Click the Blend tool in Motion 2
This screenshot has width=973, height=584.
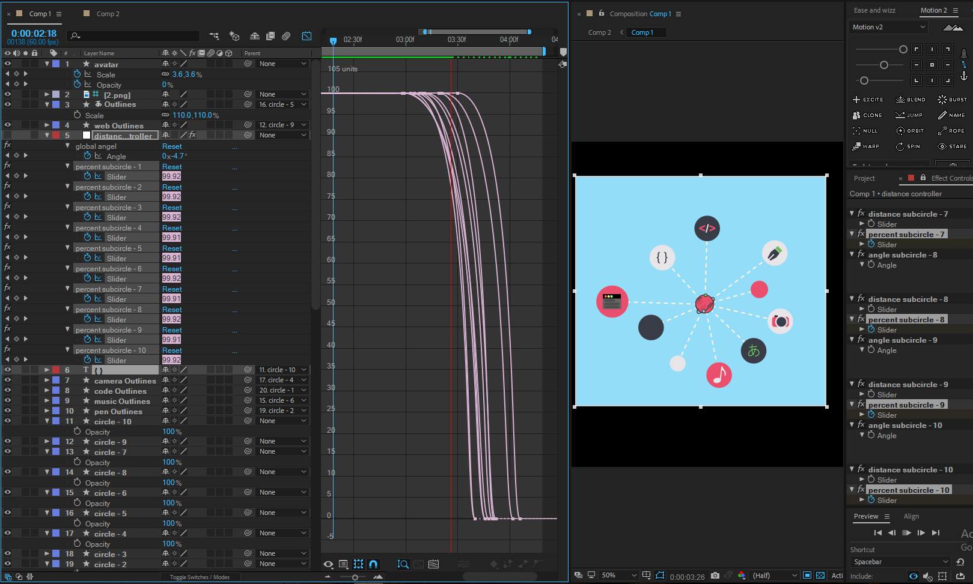tap(910, 100)
